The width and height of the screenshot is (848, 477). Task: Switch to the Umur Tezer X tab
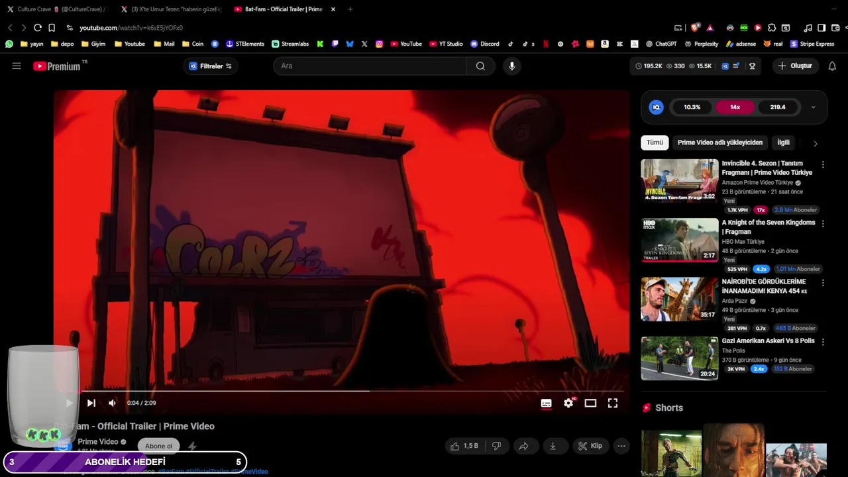coord(171,9)
